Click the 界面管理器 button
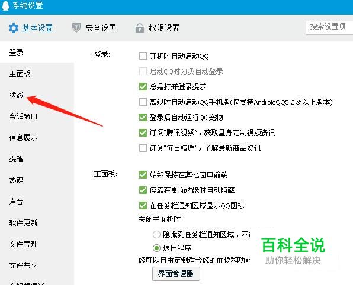The image size is (353, 285). click(176, 274)
